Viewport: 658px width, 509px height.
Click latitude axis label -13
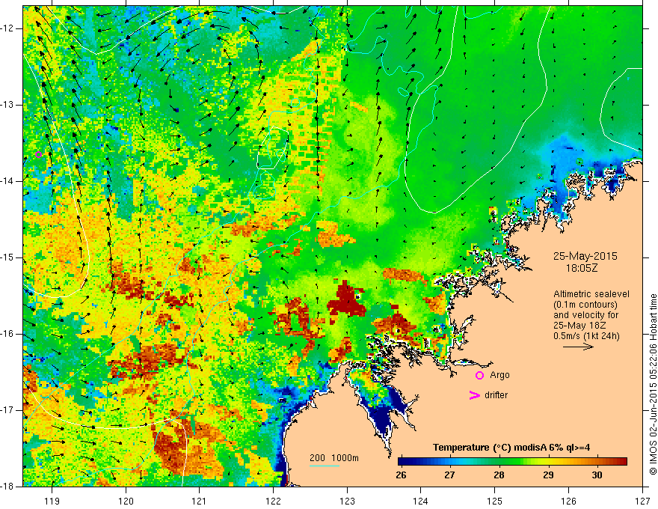7,105
